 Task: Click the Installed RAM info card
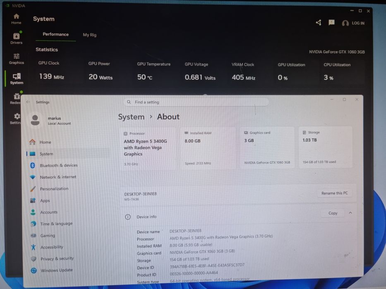[209, 148]
